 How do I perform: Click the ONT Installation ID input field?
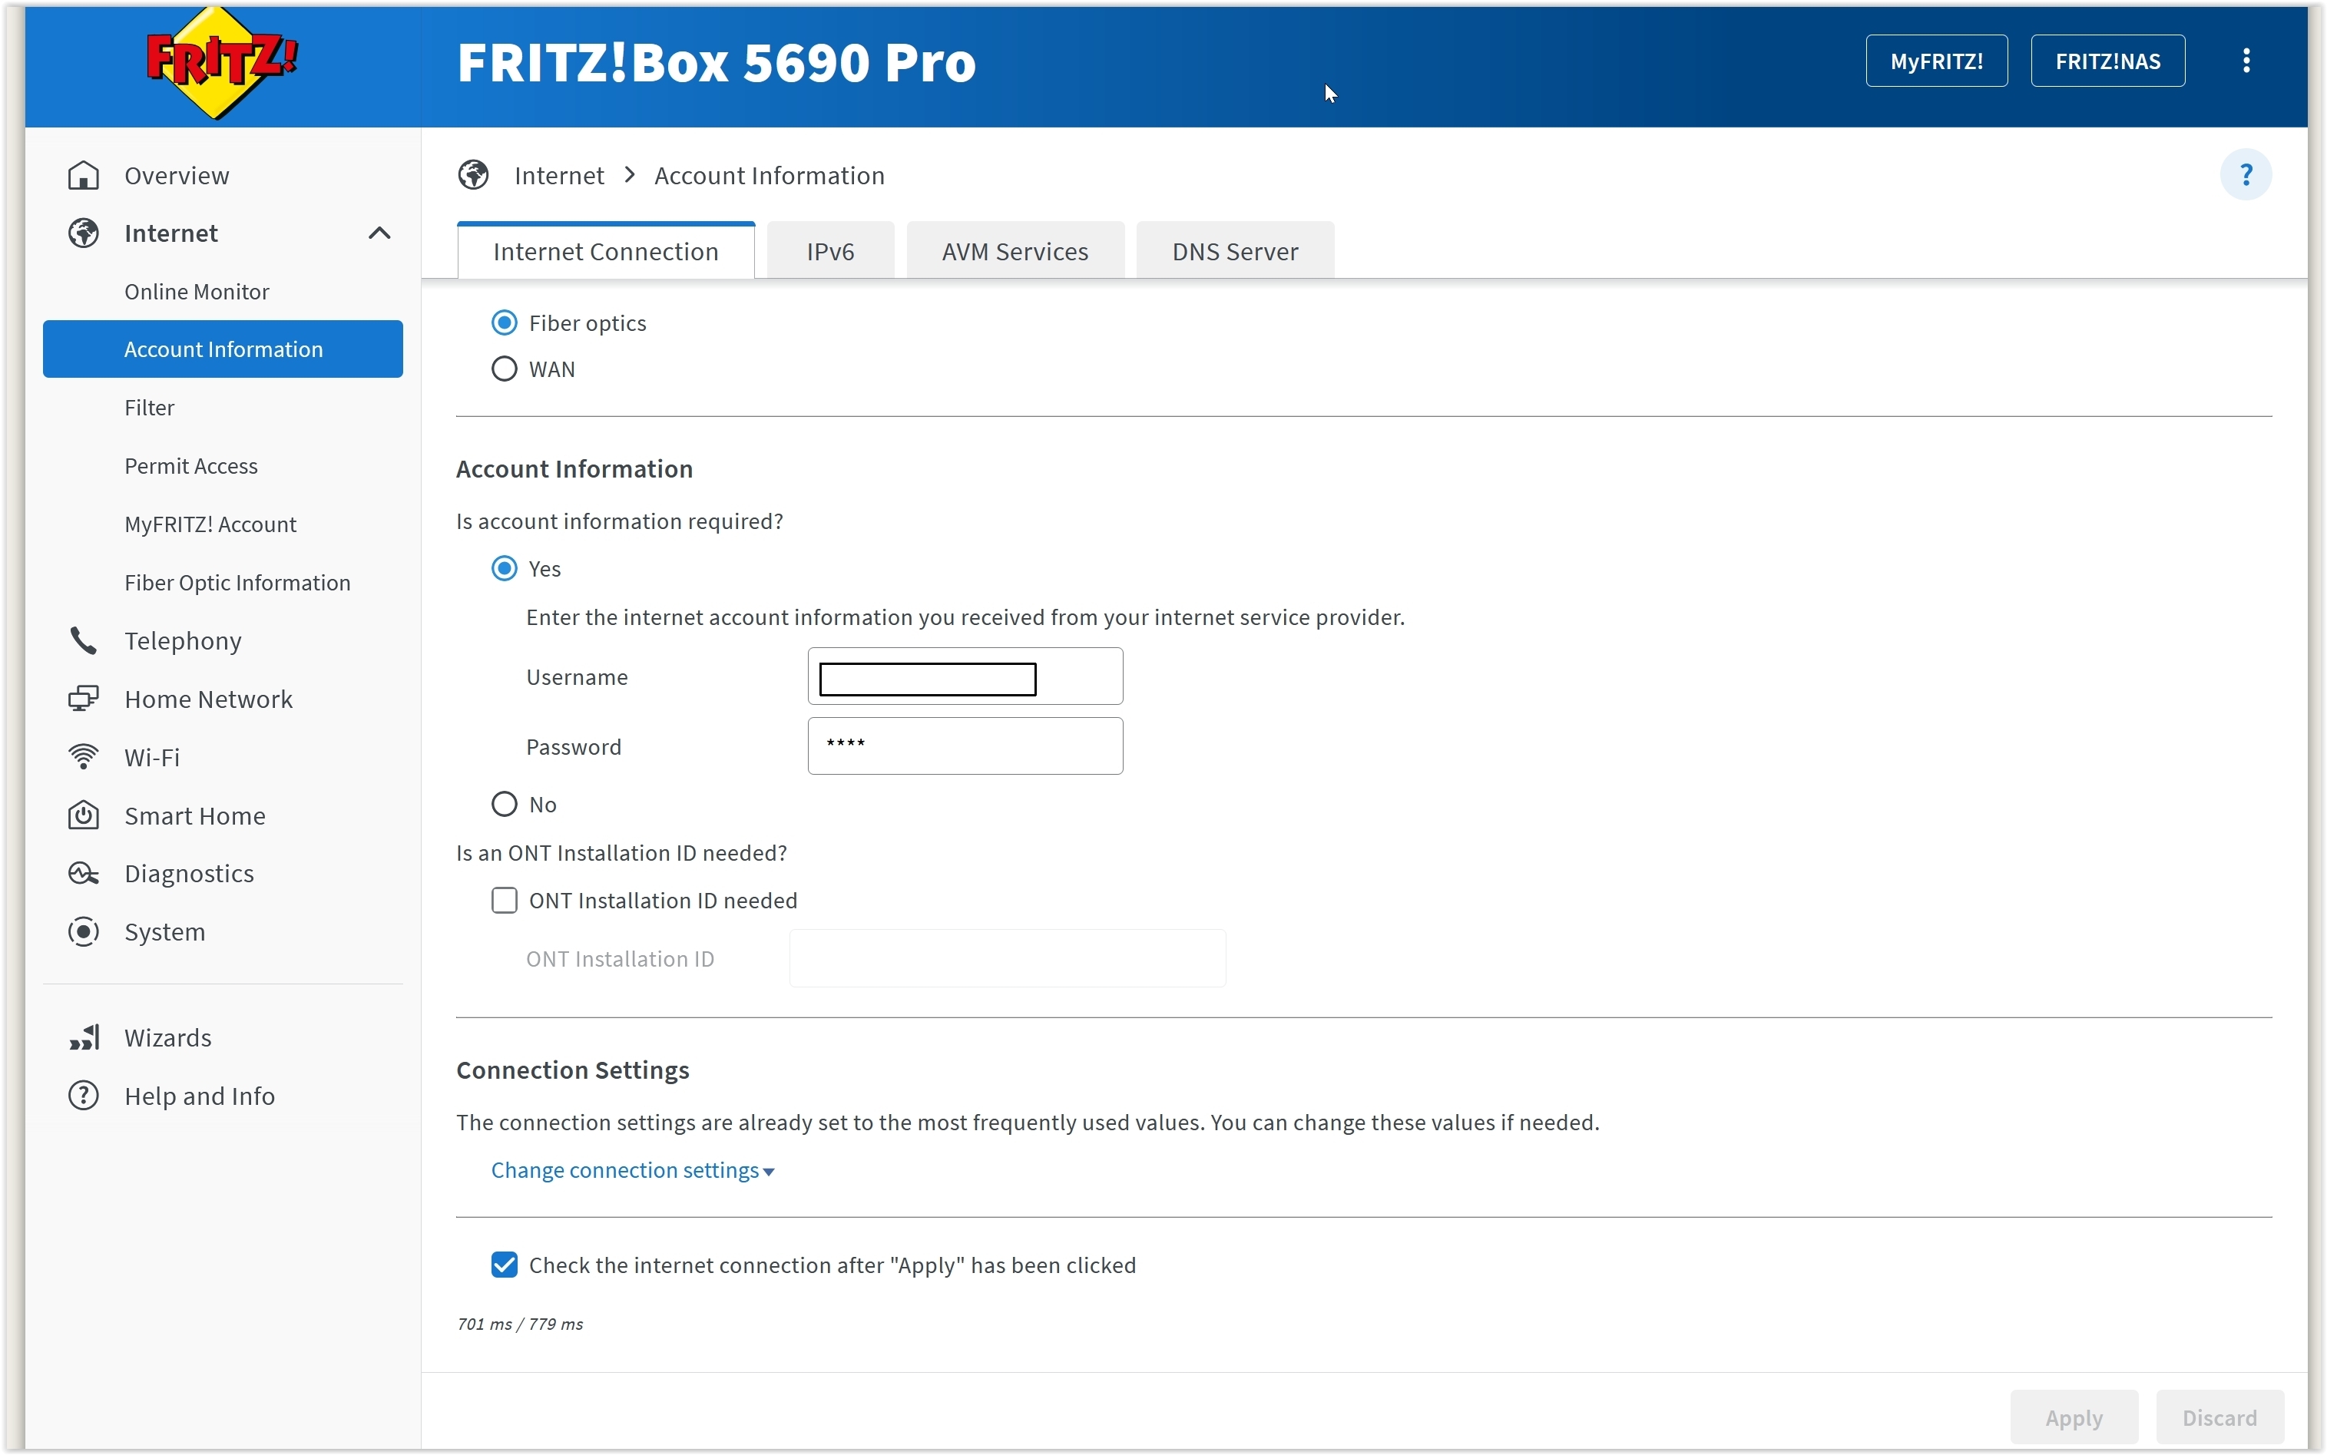click(x=1007, y=958)
